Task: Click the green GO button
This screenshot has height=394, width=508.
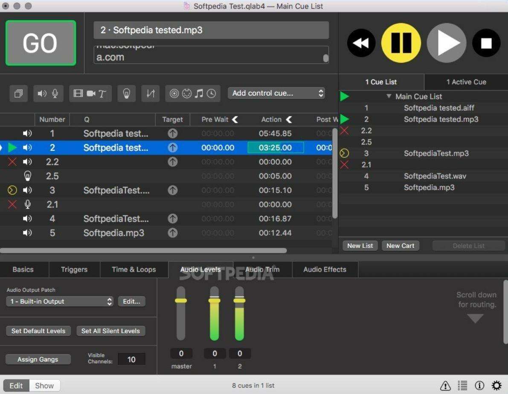Action: [x=41, y=43]
